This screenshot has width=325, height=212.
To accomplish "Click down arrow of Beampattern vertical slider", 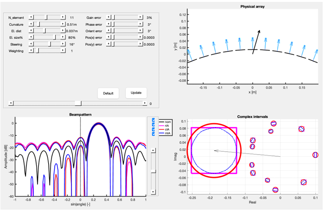I will click(x=153, y=191).
